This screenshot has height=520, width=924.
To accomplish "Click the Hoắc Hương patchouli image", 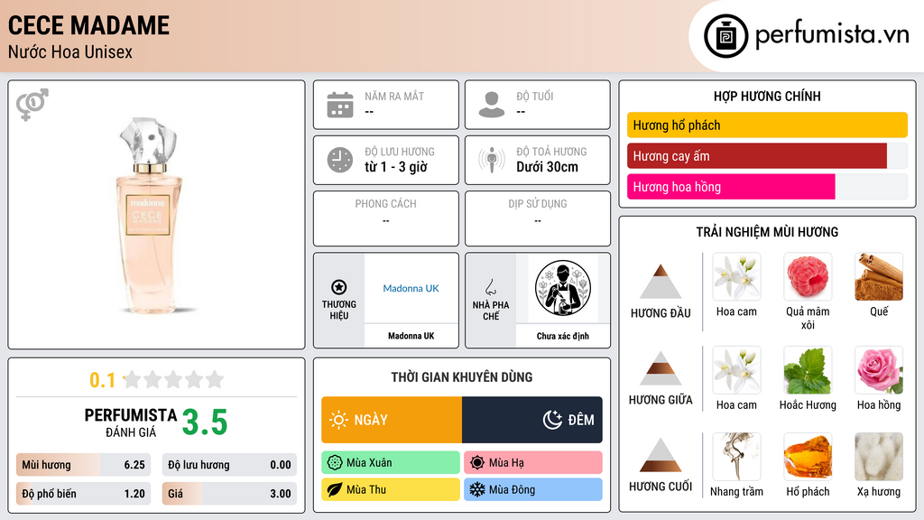I will (808, 370).
